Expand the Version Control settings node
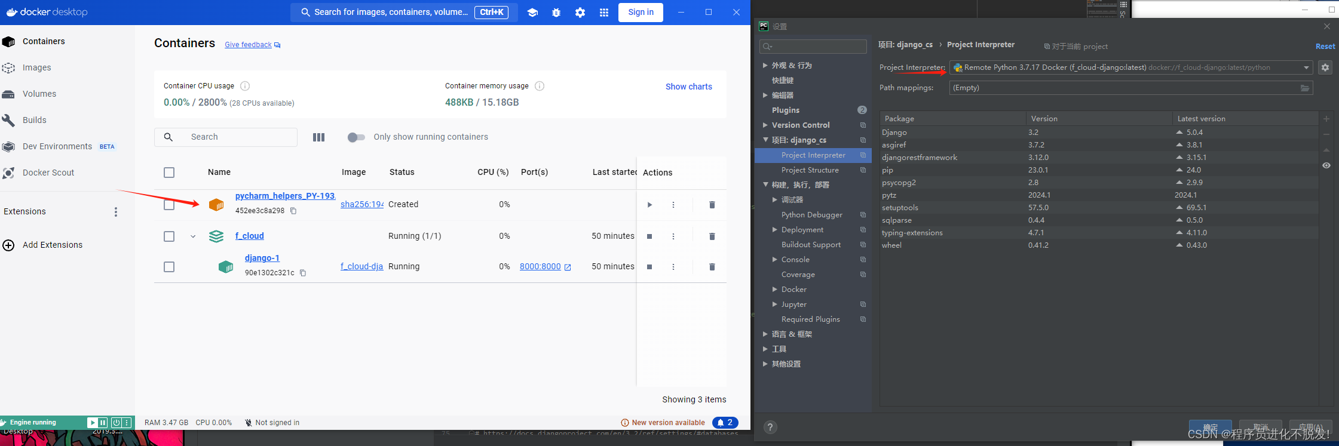The image size is (1339, 446). 765,125
